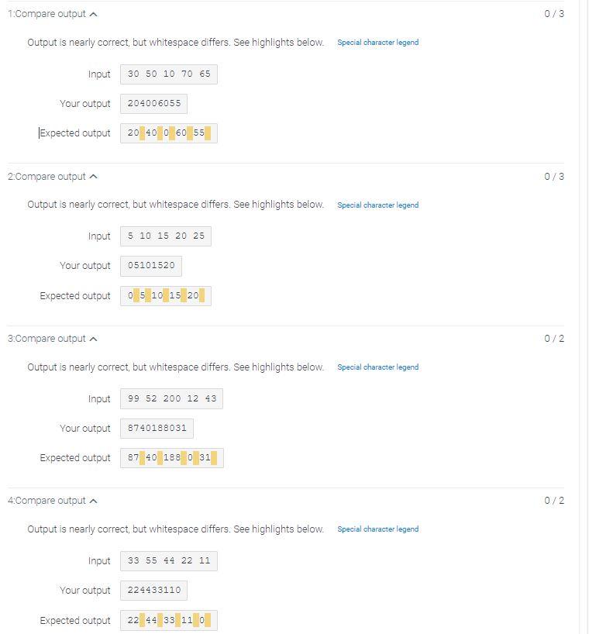Viewport: 589px width, 634px height.
Task: Select the input field showing 30 50 10 70 65
Action: [x=168, y=74]
